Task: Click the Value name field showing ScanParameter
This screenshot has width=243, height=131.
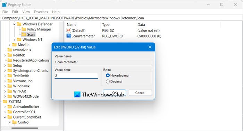Action: point(103,62)
